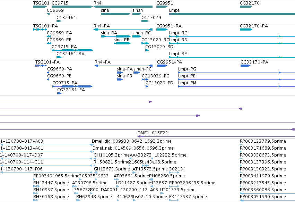
Task: Select the sina-RB transcript bar
Action: pyautogui.click(x=122, y=43)
